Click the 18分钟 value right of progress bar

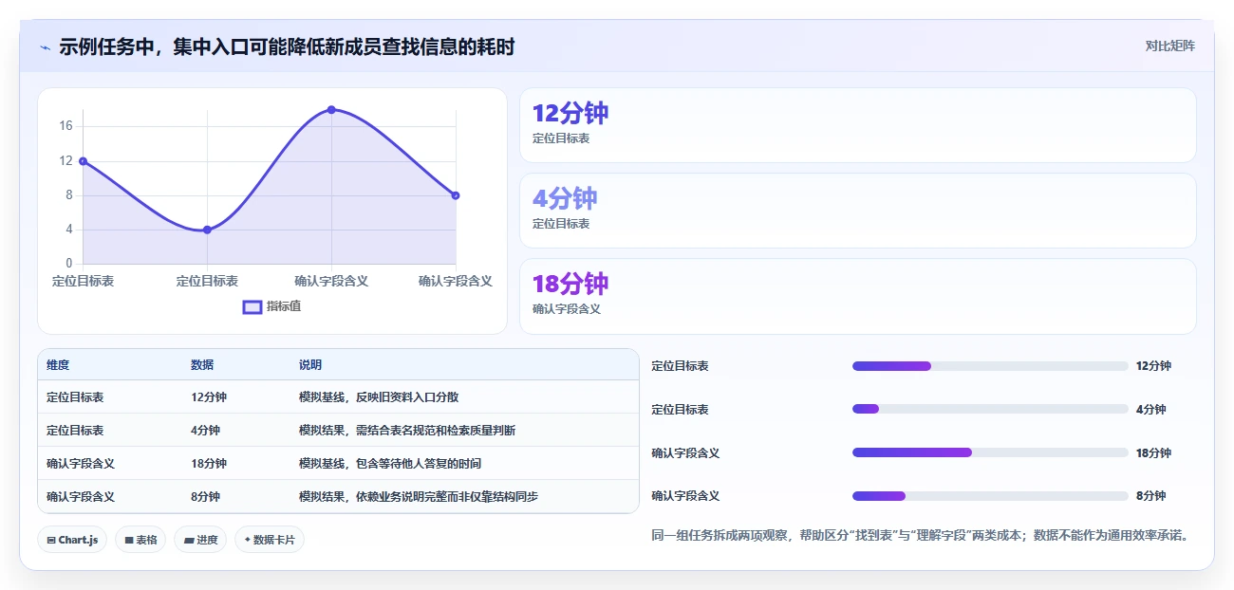[1153, 453]
